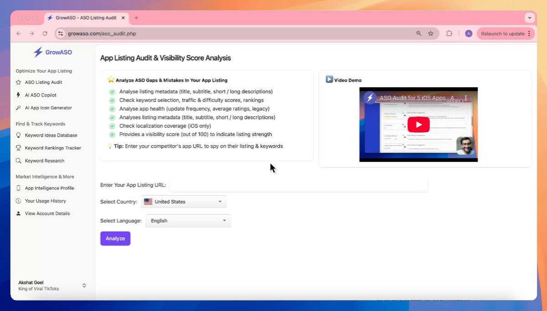The image size is (547, 311).
Task: Reload the page
Action: 45,34
